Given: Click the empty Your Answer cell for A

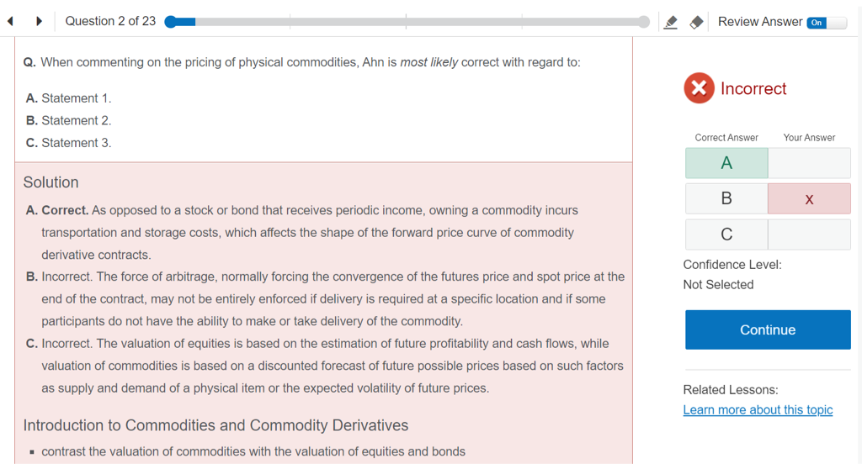Looking at the screenshot, I should [809, 163].
